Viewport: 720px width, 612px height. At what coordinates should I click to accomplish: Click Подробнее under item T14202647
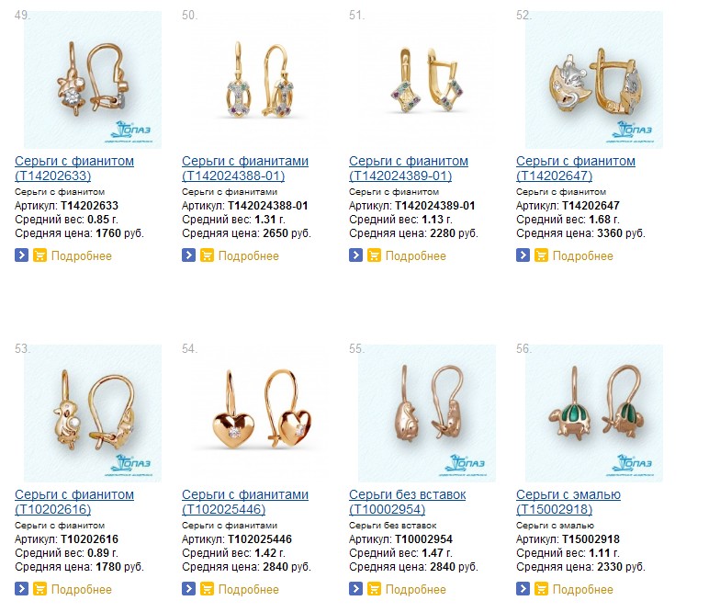click(582, 255)
